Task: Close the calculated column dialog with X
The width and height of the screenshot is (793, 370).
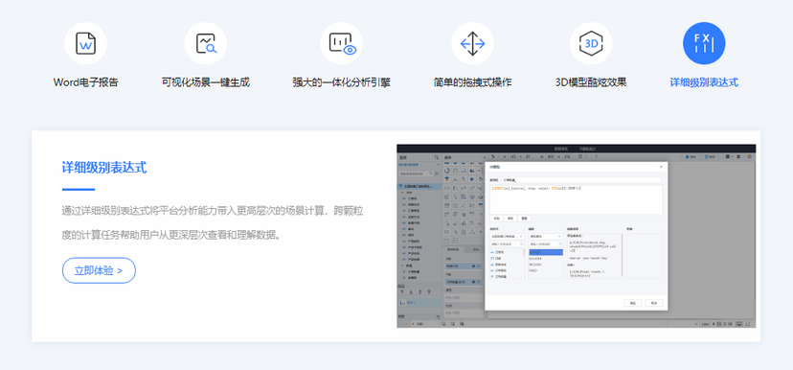Action: pos(661,167)
